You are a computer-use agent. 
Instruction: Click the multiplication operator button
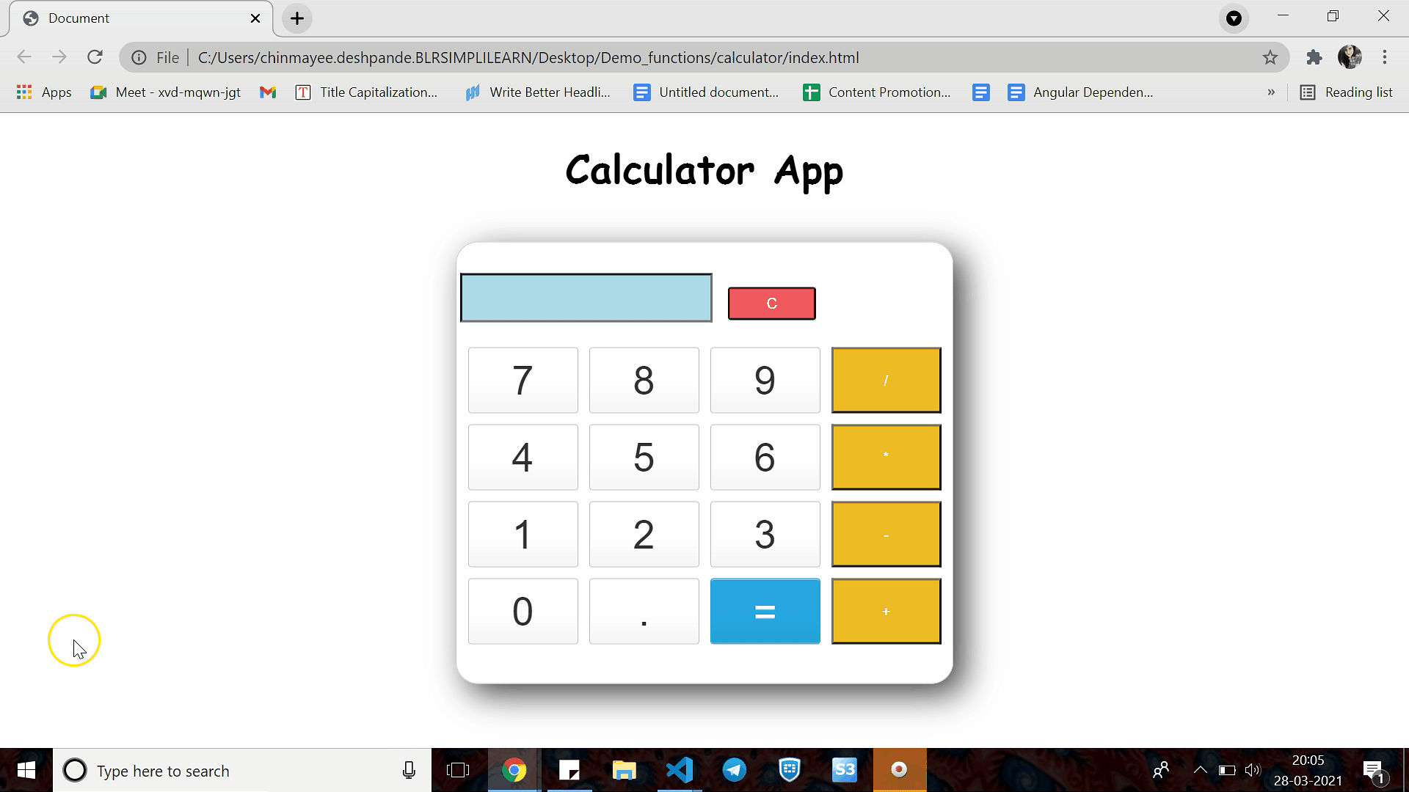click(886, 456)
